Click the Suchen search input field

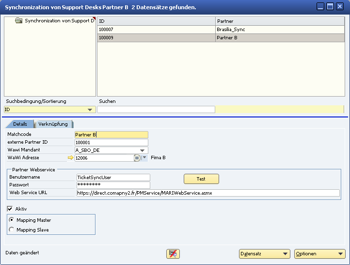coord(156,110)
